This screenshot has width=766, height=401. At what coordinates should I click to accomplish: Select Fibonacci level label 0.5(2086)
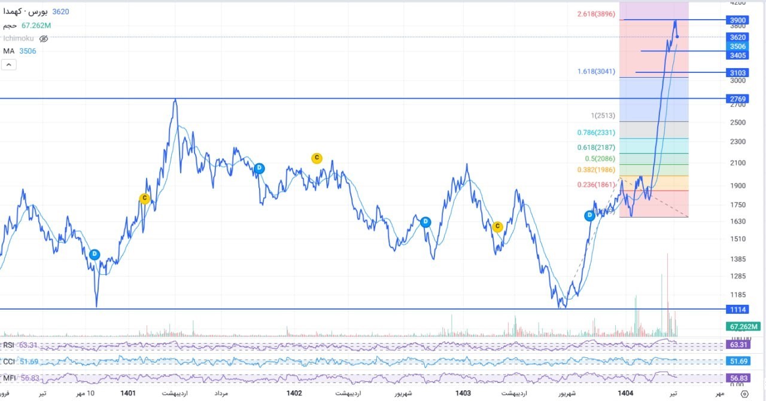tap(600, 159)
